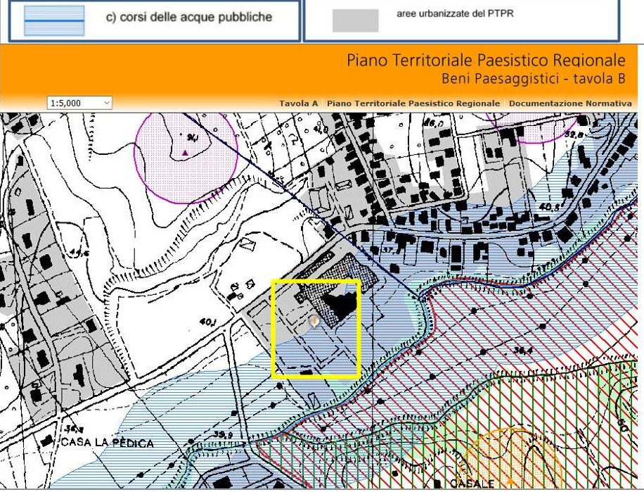Open the Tavola A link

coord(299,103)
